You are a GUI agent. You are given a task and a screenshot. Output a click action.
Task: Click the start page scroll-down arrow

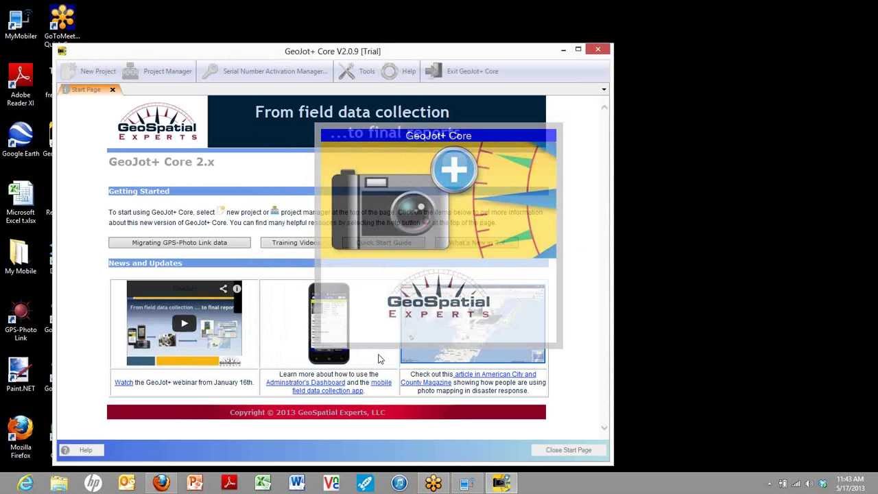click(x=604, y=428)
